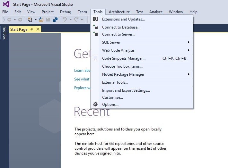Click the Code Snippets Manager icon

tap(95, 58)
